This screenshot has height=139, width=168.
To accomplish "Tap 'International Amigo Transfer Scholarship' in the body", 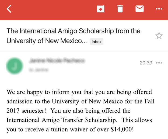I will tap(62, 120).
